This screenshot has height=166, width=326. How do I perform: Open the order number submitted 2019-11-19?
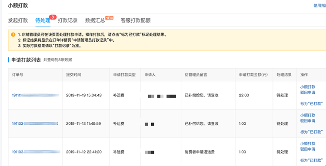click(x=35, y=95)
